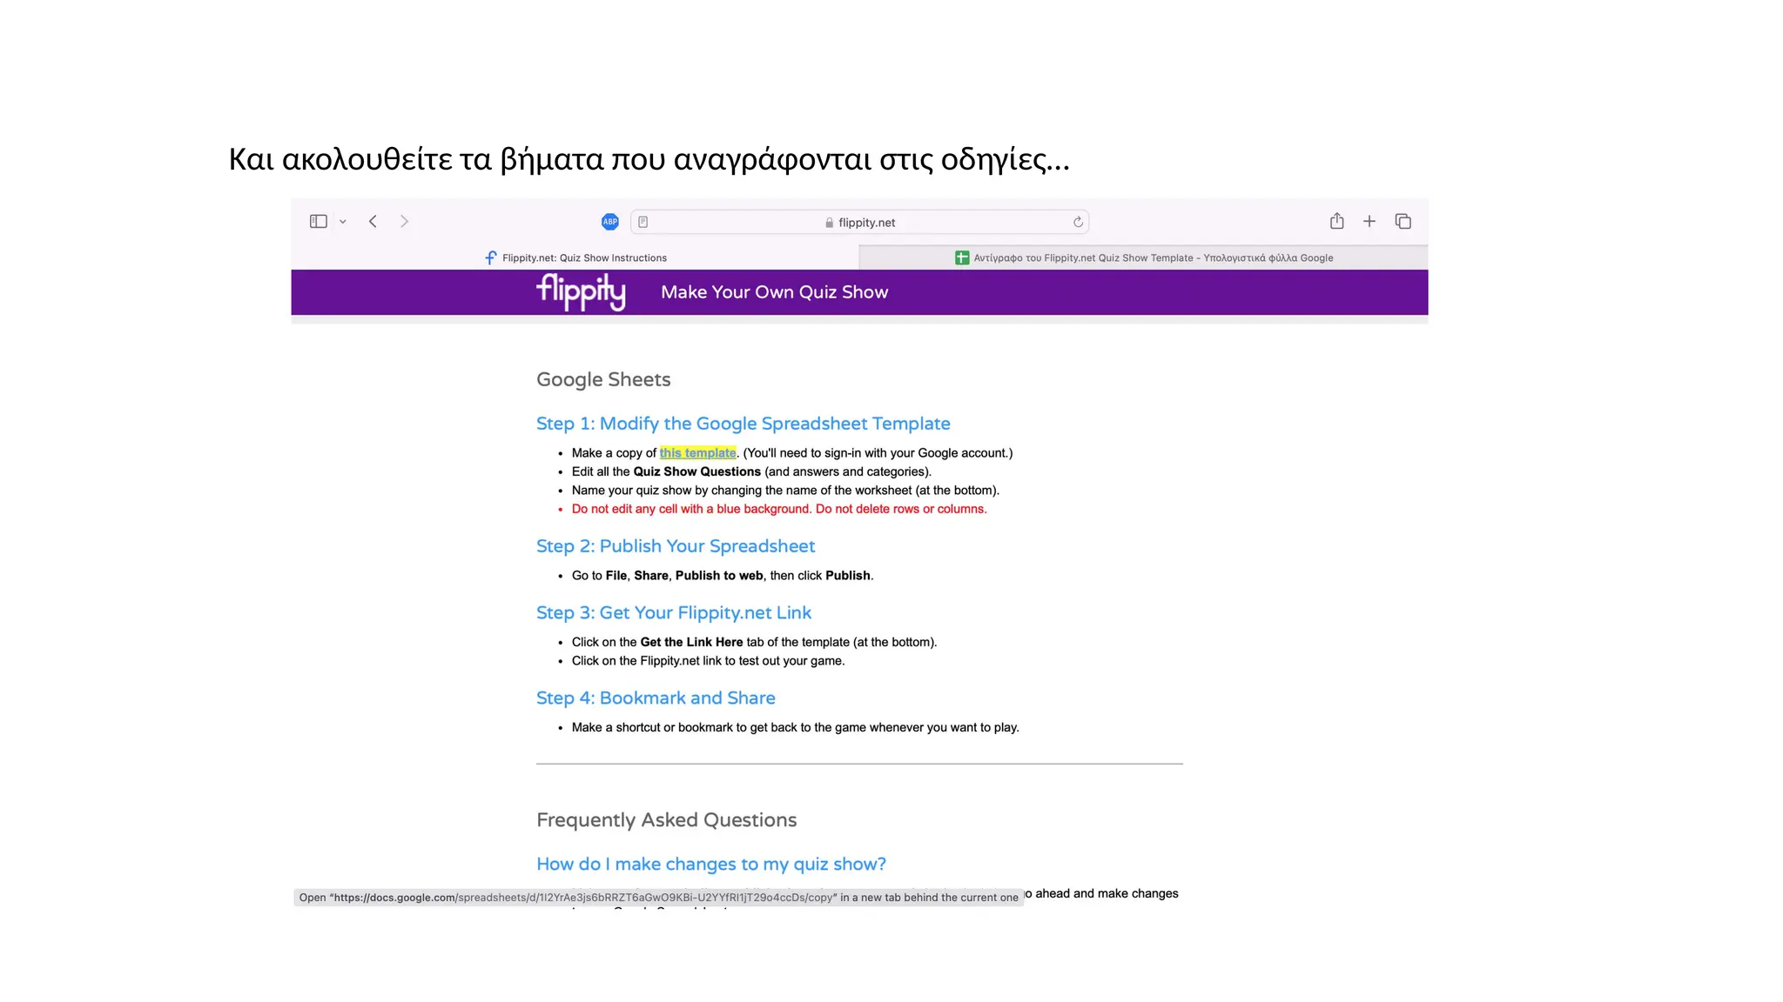Switch to Flippity Quiz Show Instructions tab
The width and height of the screenshot is (1783, 1002).
(575, 257)
